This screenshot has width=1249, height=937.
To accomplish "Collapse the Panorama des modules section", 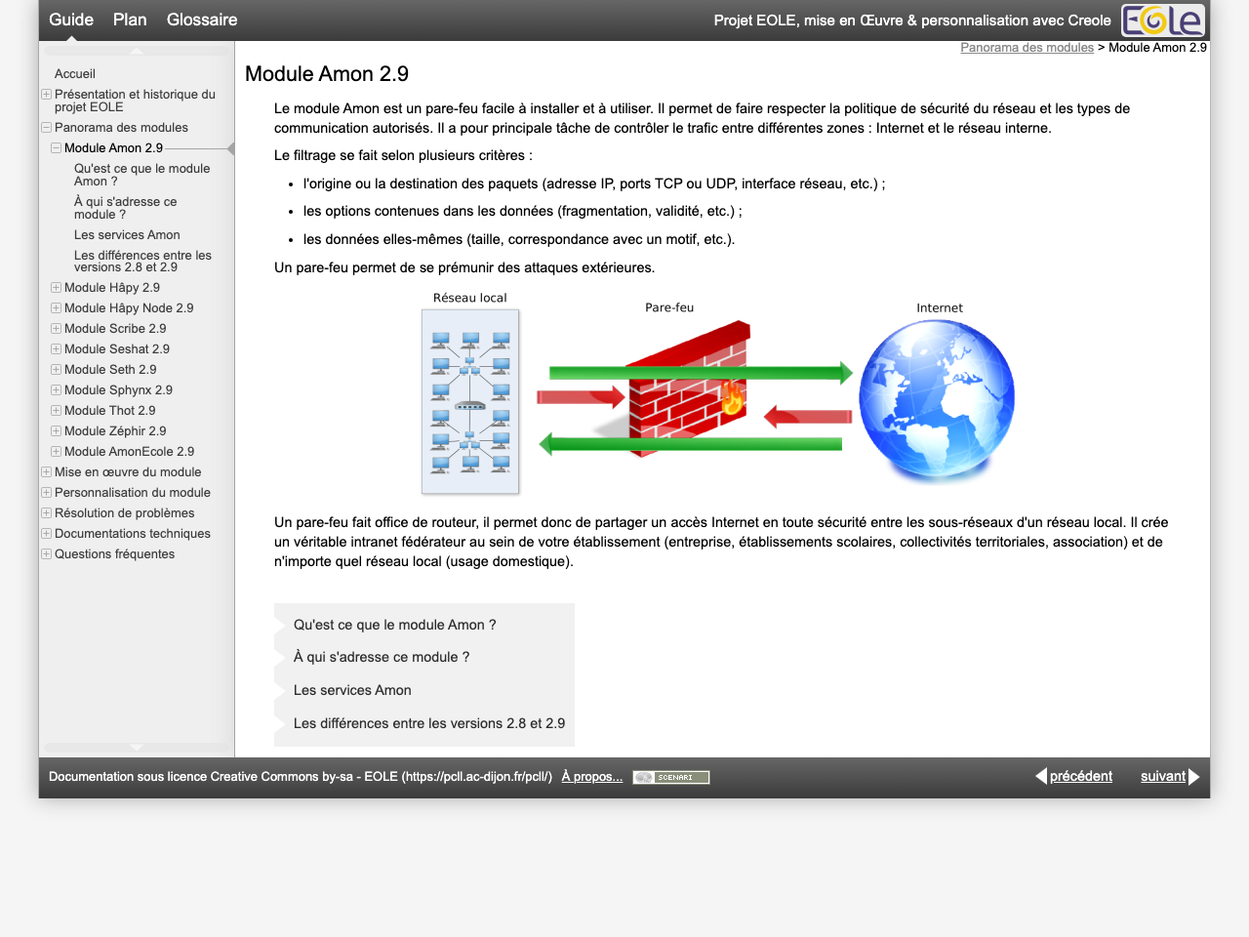I will [46, 128].
